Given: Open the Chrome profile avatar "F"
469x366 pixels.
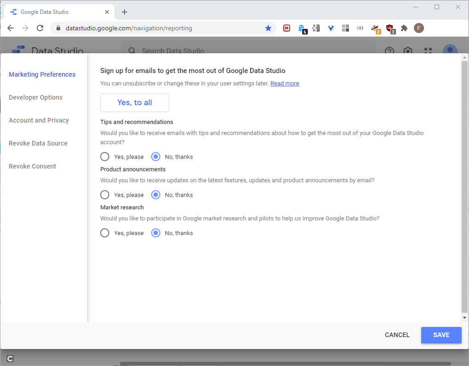Looking at the screenshot, I should click(x=418, y=28).
